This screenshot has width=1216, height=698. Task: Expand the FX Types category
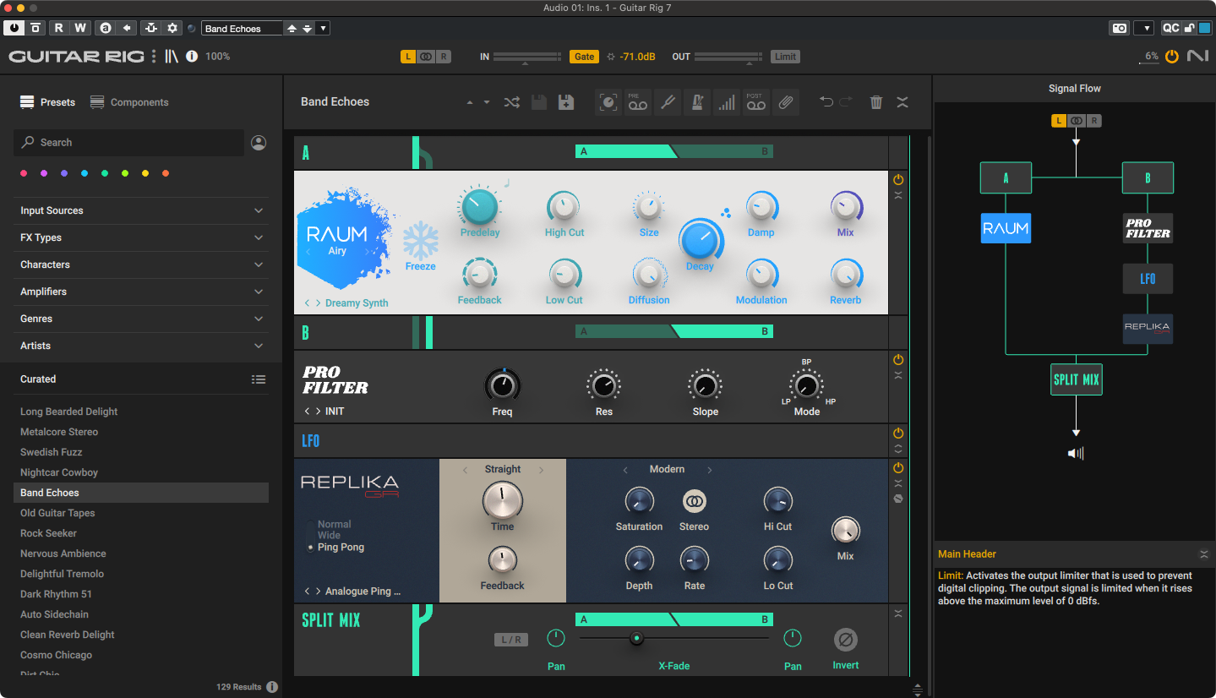(141, 237)
